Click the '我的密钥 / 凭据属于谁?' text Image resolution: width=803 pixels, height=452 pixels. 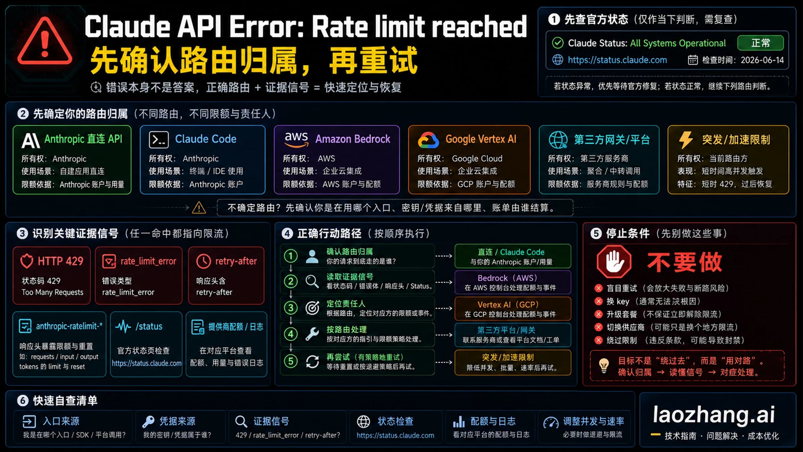[177, 435]
